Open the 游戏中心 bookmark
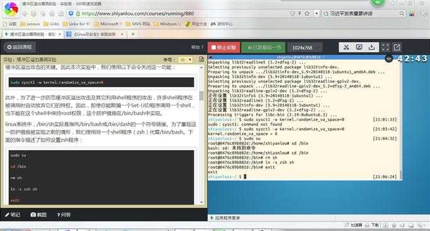This screenshot has height=231, width=430. (x=222, y=24)
